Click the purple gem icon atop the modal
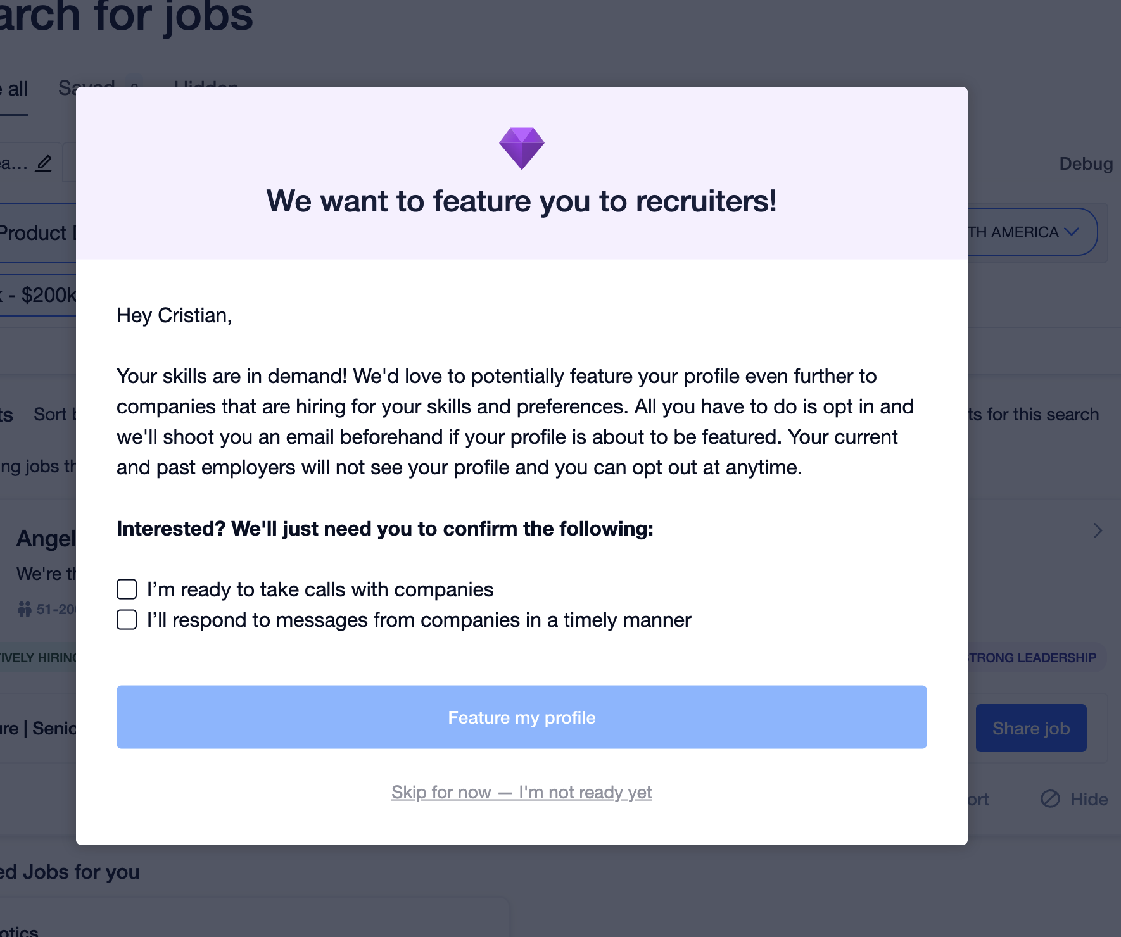 pos(522,147)
